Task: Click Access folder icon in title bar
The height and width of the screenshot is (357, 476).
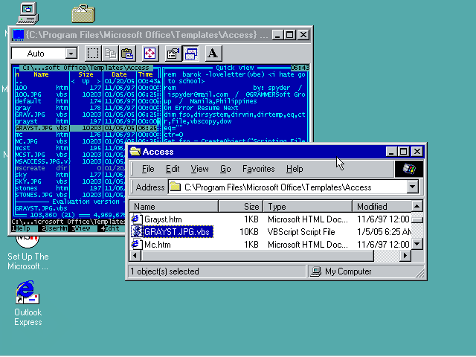Action: [135, 151]
